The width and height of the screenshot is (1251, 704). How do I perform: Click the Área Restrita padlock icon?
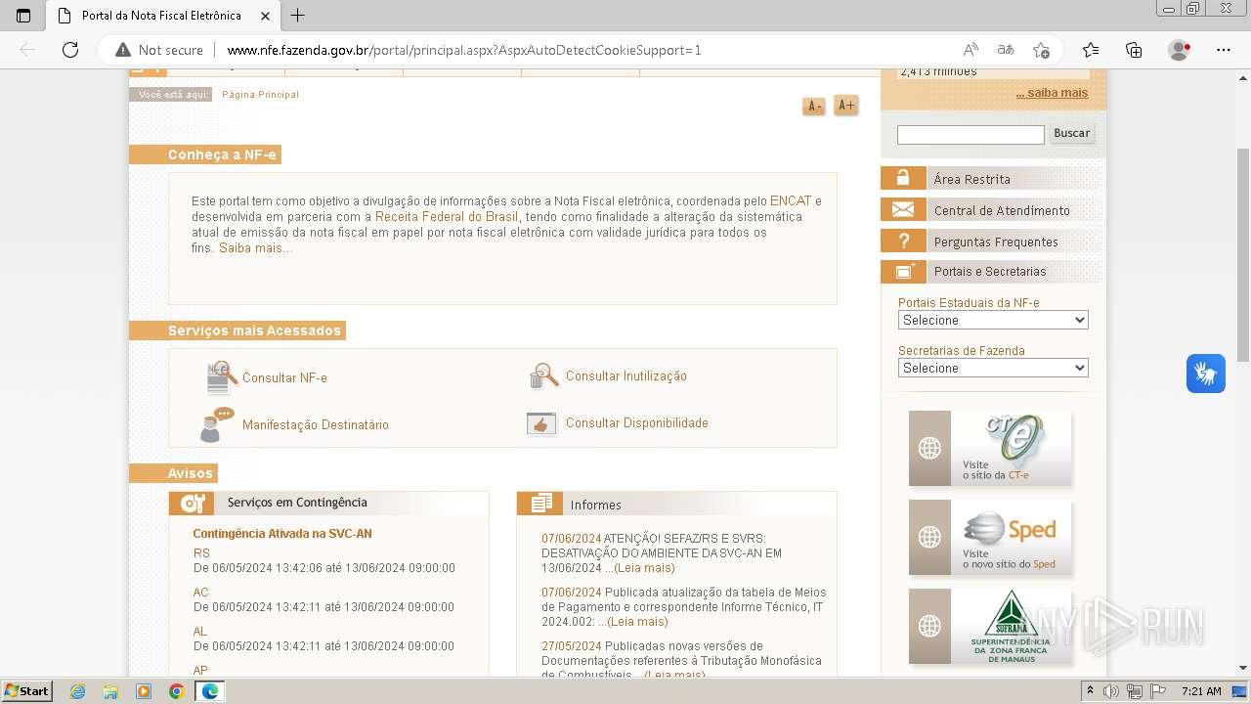(x=903, y=178)
